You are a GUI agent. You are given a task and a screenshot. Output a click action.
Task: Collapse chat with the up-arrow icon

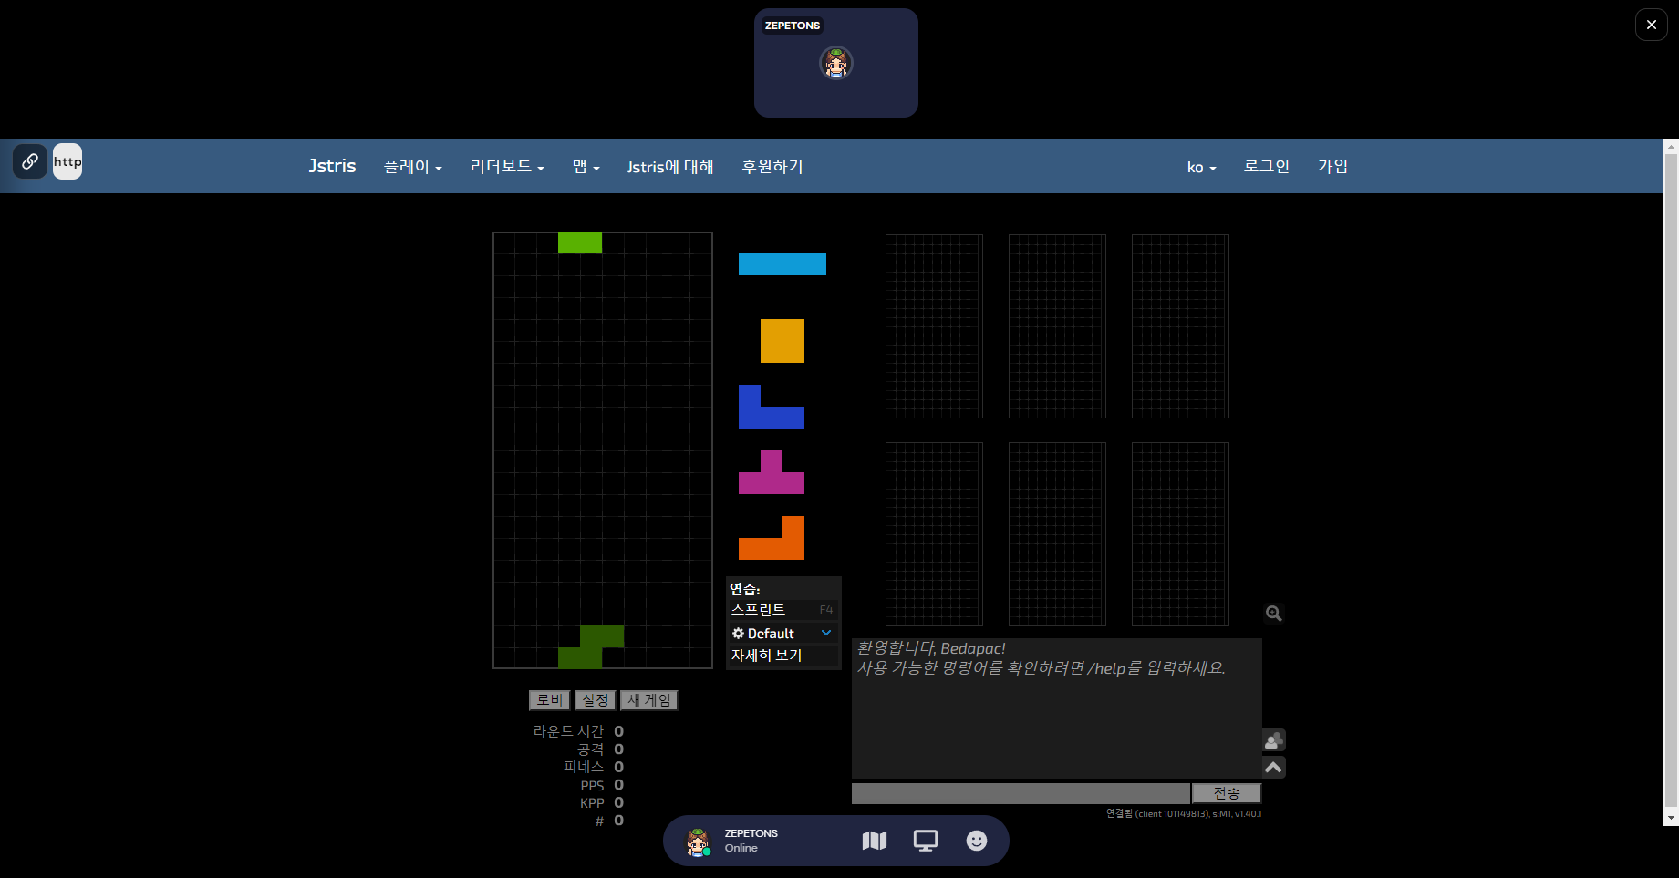coord(1273,768)
